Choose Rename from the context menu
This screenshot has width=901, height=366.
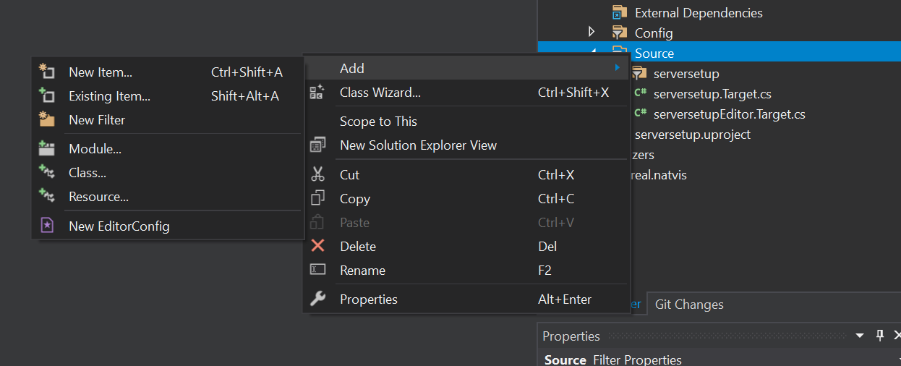362,271
